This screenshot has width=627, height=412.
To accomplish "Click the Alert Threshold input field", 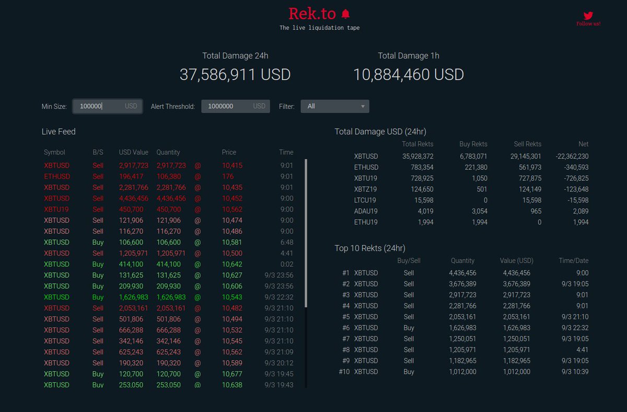I will (x=235, y=106).
